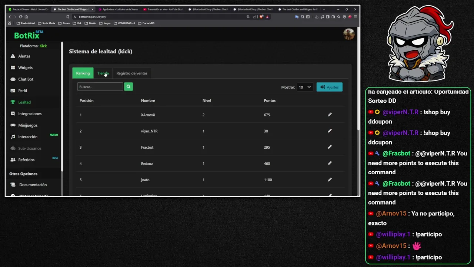Expand the Social Media bookmark folder
This screenshot has width=474, height=267.
pyautogui.click(x=46, y=23)
